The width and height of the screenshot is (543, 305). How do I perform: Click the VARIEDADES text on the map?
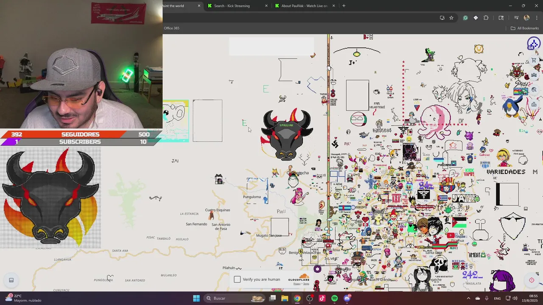click(x=506, y=172)
